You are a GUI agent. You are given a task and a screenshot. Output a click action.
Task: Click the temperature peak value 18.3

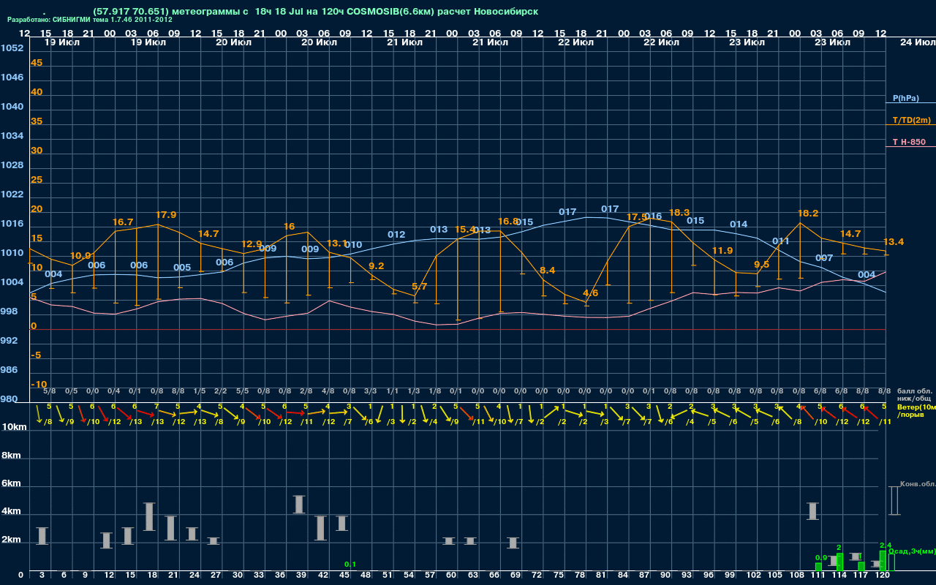tap(679, 213)
